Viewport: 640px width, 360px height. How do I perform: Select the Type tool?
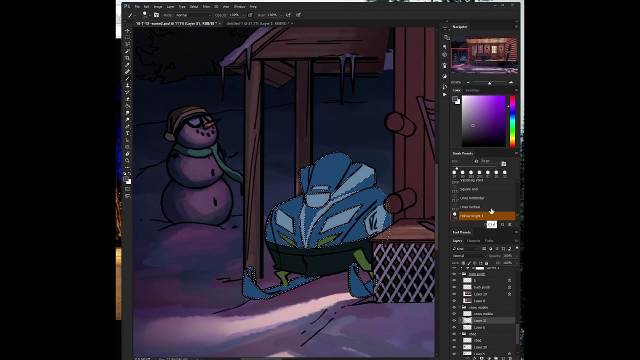coord(127,133)
